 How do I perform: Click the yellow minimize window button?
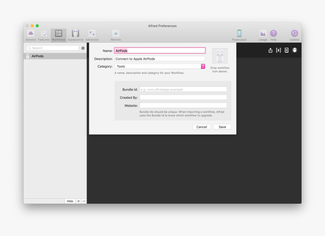(x=32, y=26)
